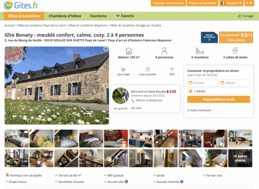Click the Gites.fr logo
259x189 pixels.
[x=21, y=5]
